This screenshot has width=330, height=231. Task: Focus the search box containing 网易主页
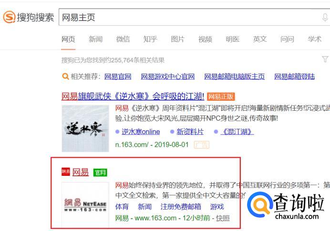point(194,17)
